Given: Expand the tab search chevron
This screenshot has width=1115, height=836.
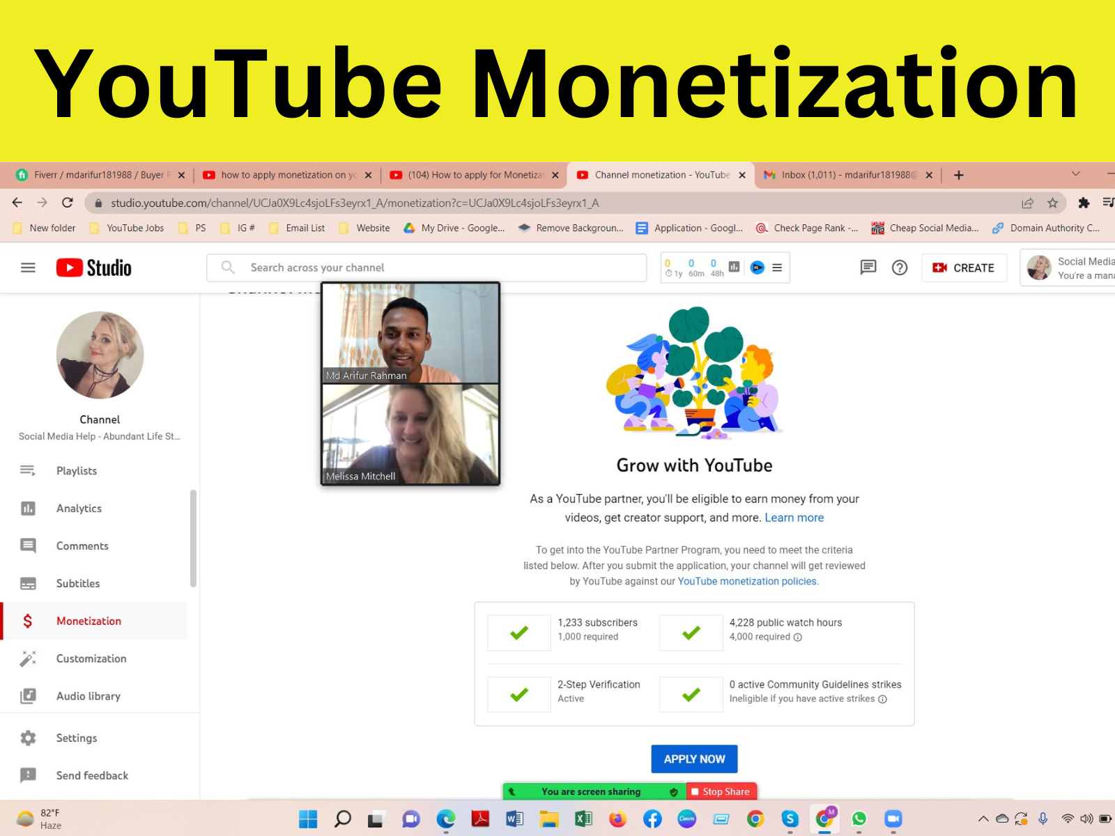Looking at the screenshot, I should pos(1076,173).
